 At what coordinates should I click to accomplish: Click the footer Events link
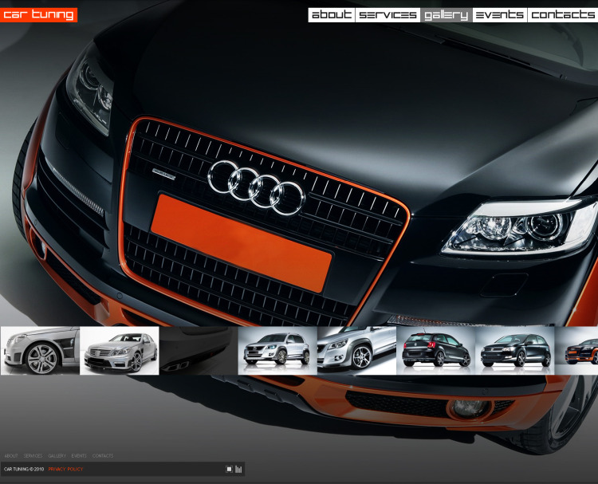pyautogui.click(x=79, y=456)
